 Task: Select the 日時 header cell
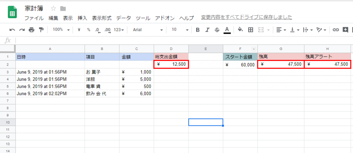pos(50,57)
